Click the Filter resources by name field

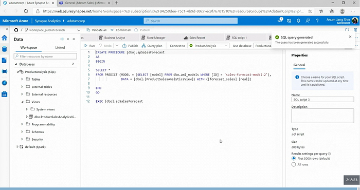click(x=45, y=56)
